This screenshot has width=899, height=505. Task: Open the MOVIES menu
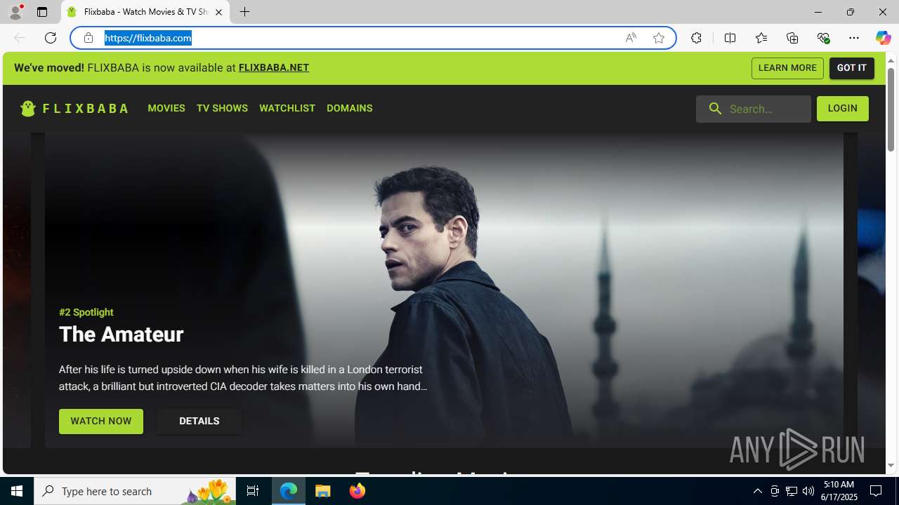(x=166, y=108)
